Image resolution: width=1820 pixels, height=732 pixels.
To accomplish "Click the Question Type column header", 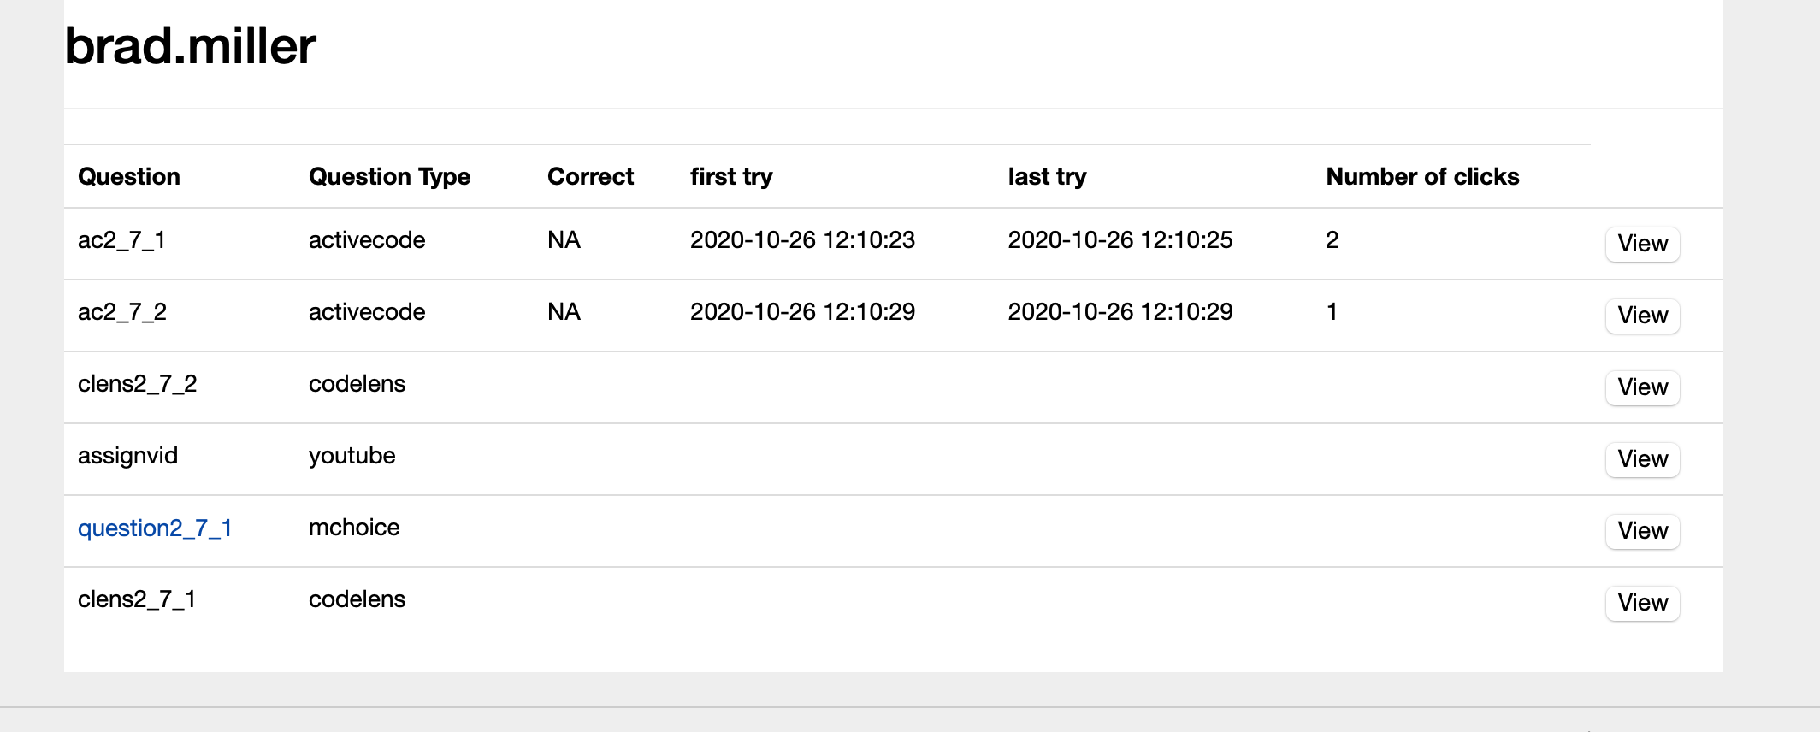I will pyautogui.click(x=389, y=177).
